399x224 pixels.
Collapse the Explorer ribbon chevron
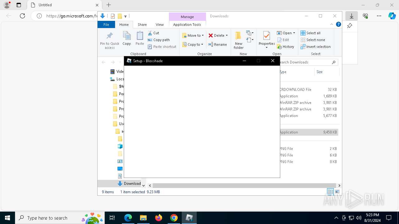point(331,24)
